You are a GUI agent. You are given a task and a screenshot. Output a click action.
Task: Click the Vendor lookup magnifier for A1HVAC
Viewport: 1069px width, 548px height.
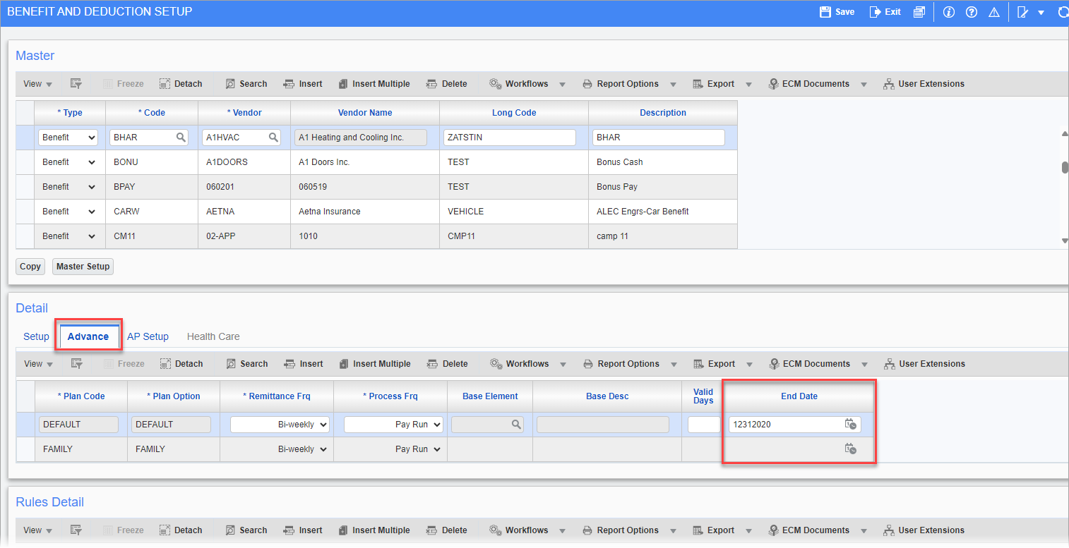pyautogui.click(x=274, y=138)
